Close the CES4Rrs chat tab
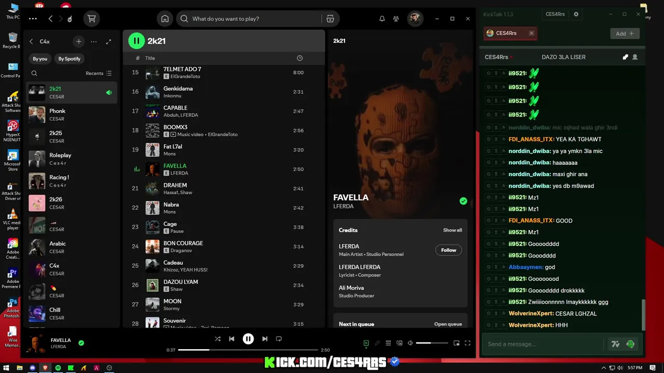Viewport: 664px width, 373px height. (531, 33)
